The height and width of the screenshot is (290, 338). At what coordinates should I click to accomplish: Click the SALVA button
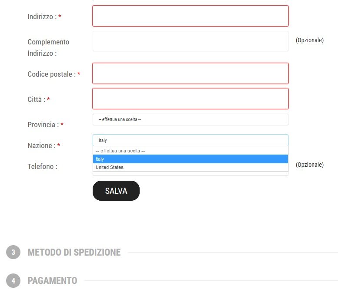click(116, 191)
